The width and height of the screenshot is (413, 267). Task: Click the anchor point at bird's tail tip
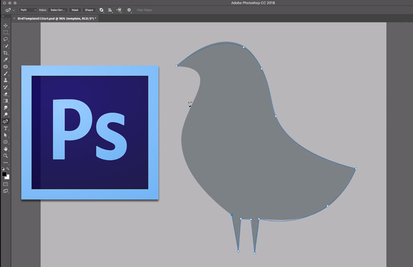tap(356, 169)
